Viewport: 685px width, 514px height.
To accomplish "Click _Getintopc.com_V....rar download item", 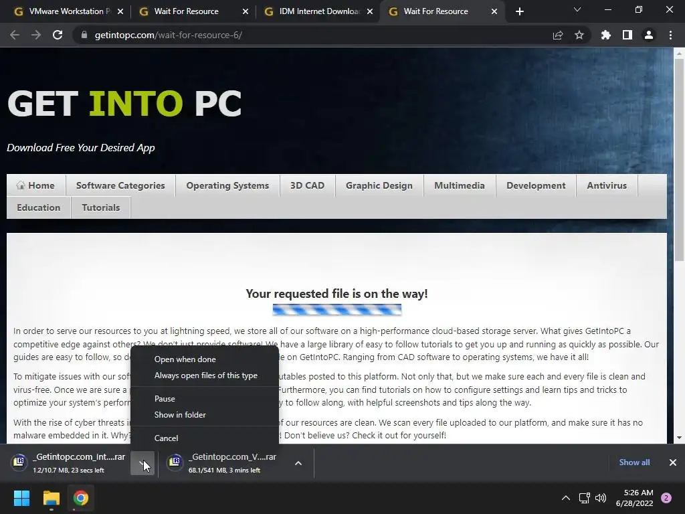I will [x=224, y=463].
